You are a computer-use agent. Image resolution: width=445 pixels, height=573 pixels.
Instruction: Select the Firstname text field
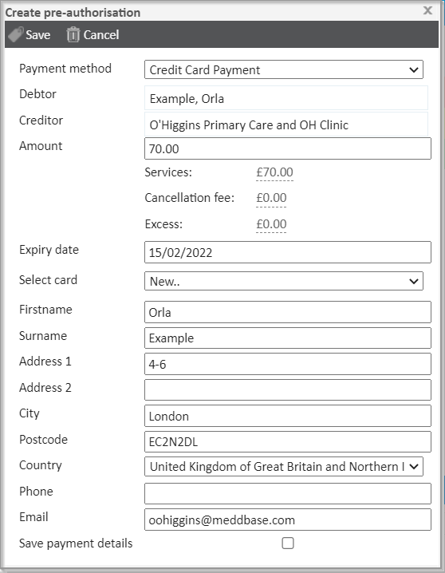288,312
